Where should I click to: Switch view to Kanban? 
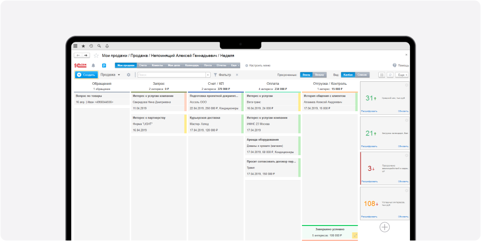(x=348, y=75)
